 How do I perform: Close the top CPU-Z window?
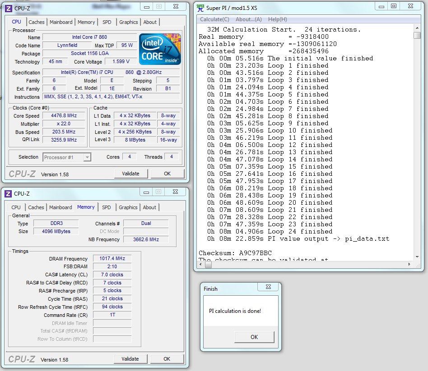(x=176, y=7)
